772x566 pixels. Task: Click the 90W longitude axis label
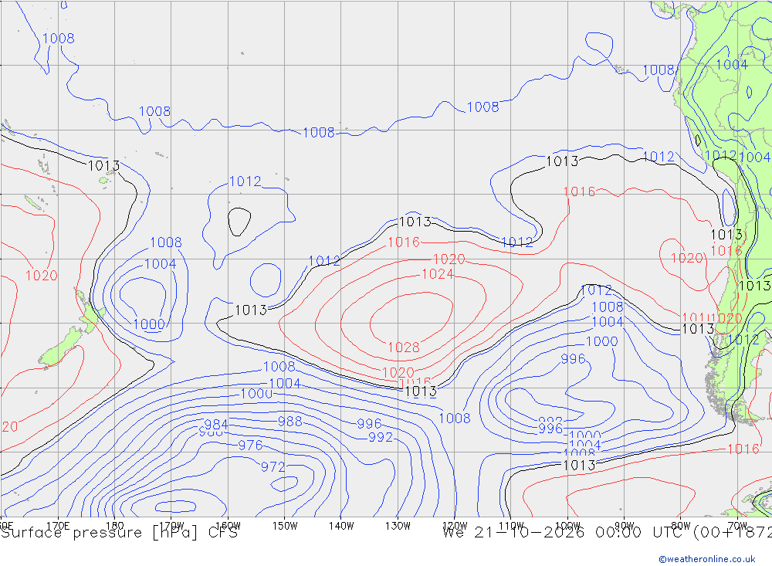tap(625, 526)
